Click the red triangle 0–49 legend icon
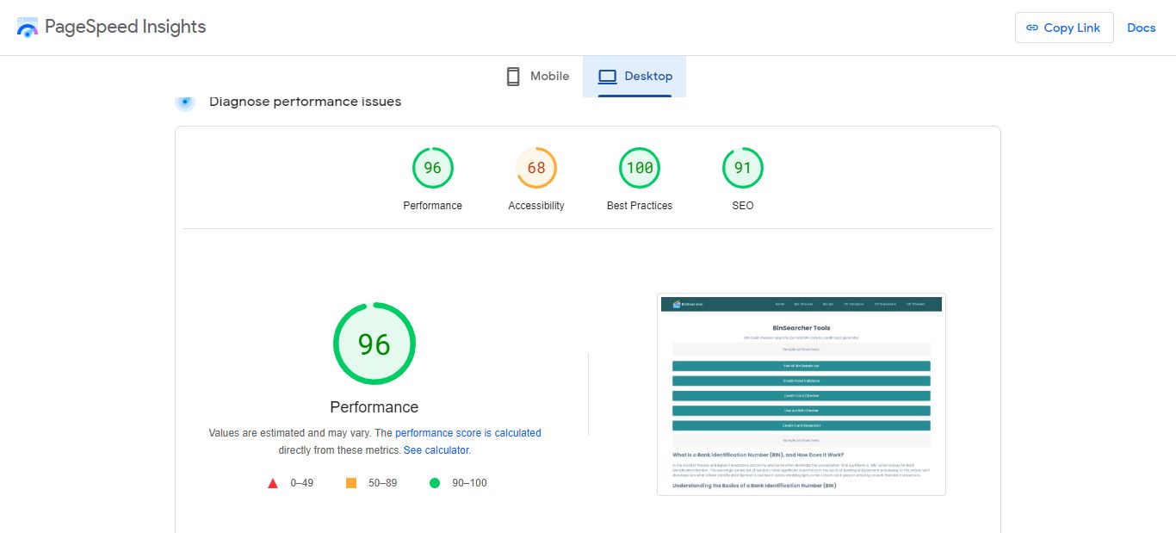Viewport: 1176px width, 533px height. pyautogui.click(x=273, y=483)
